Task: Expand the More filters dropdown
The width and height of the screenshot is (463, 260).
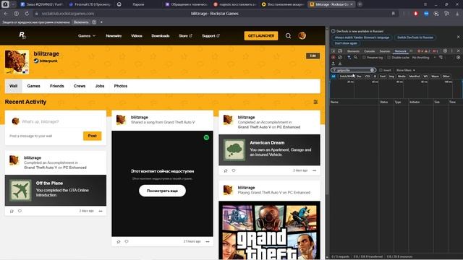Action: [x=405, y=70]
